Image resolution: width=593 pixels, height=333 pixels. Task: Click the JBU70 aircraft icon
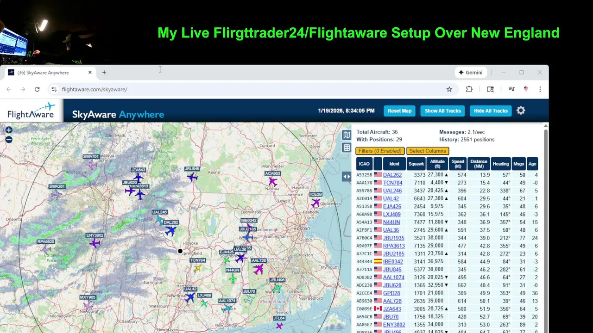[249, 299]
